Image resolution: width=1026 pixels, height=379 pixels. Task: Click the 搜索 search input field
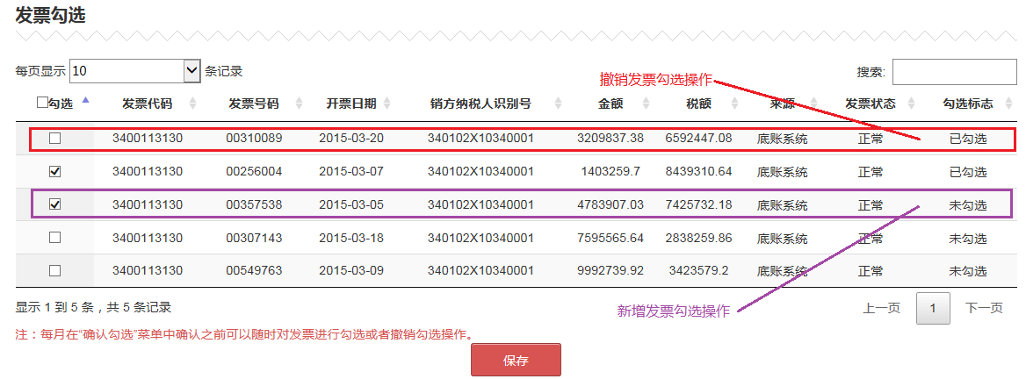[954, 72]
